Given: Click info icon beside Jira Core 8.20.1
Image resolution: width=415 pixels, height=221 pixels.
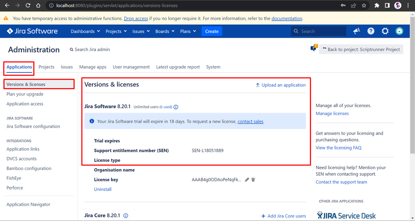Looking at the screenshot, I should [126, 216].
